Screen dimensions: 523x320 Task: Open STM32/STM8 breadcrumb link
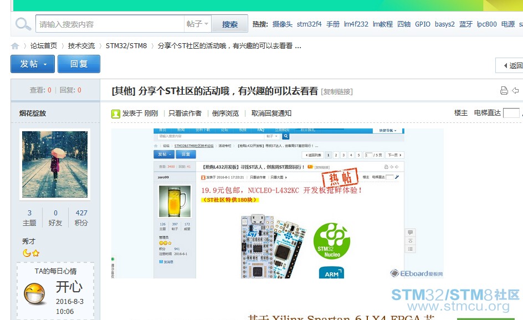click(126, 45)
